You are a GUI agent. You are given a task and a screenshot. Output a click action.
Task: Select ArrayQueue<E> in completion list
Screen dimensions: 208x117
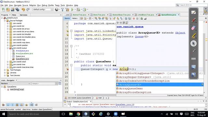[x=160, y=84]
